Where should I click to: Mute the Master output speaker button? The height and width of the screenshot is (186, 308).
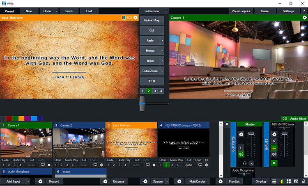coord(241,154)
